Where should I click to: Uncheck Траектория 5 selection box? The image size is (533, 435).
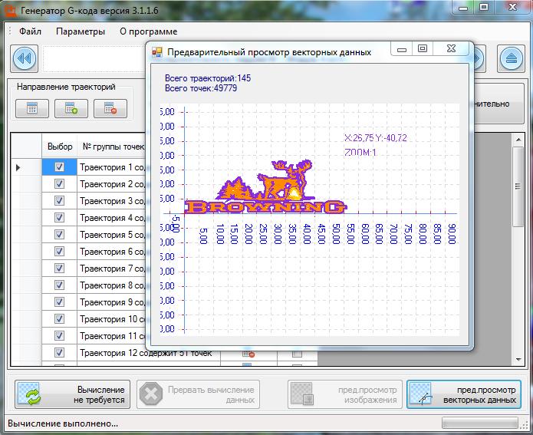pyautogui.click(x=59, y=234)
